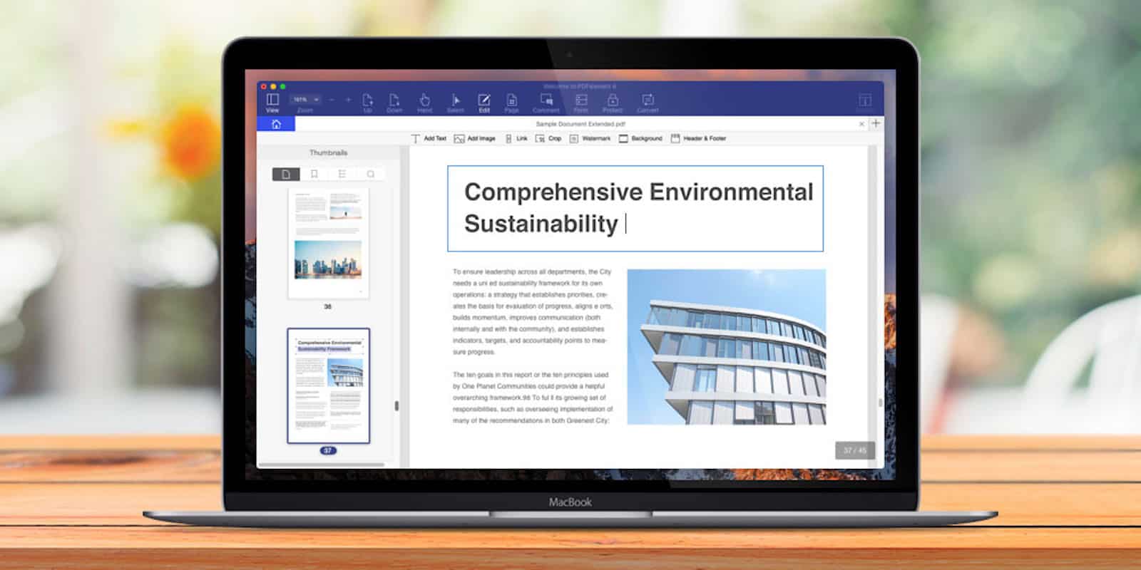Open the Convert tools
Screen dimensions: 1141x570
(648, 100)
